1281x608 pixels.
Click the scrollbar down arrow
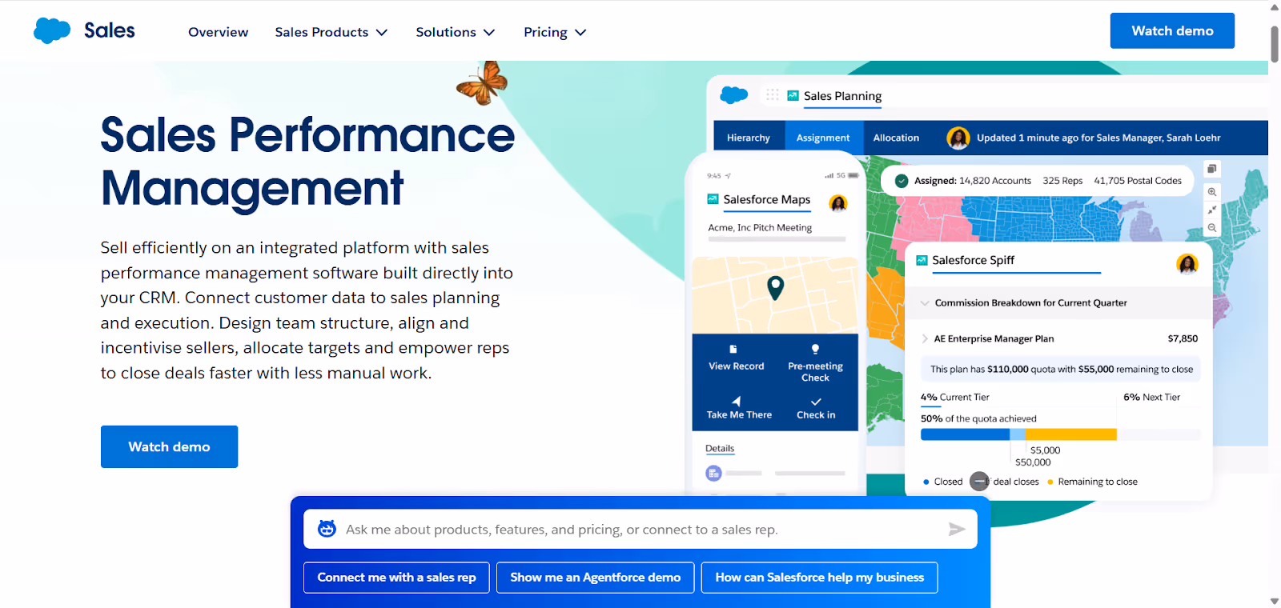(x=1274, y=601)
